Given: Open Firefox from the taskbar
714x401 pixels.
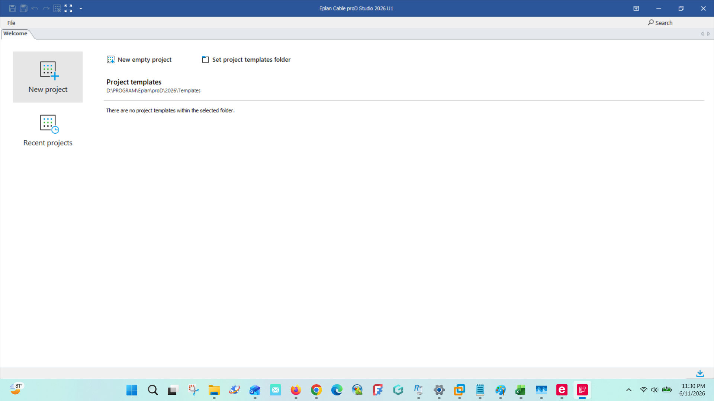Looking at the screenshot, I should coord(296,390).
